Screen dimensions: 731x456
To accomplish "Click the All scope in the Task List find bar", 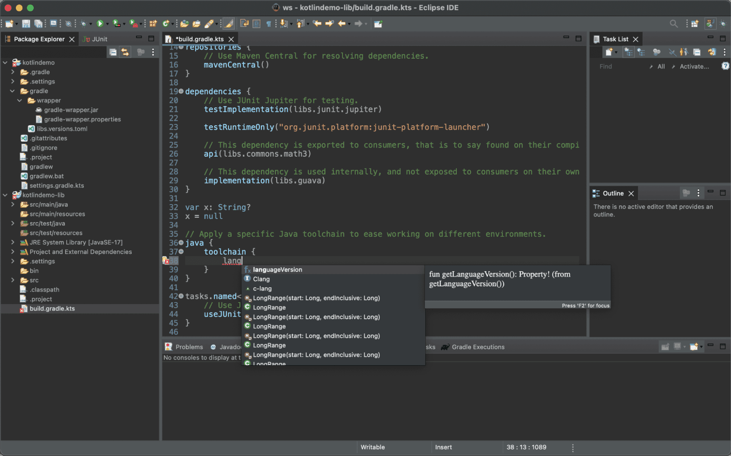I will point(661,66).
